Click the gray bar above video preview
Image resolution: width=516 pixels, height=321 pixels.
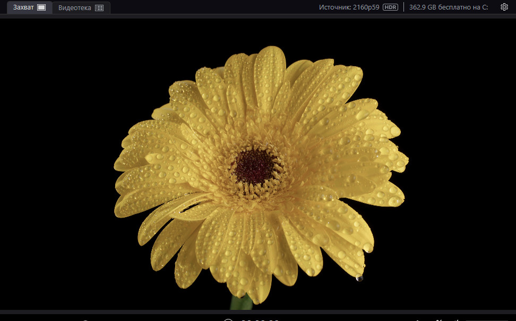(x=258, y=16)
